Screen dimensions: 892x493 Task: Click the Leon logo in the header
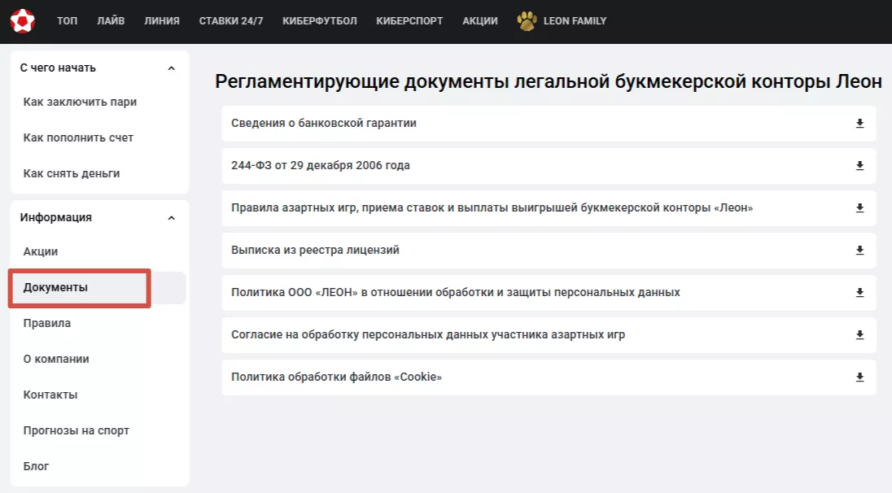pos(24,20)
